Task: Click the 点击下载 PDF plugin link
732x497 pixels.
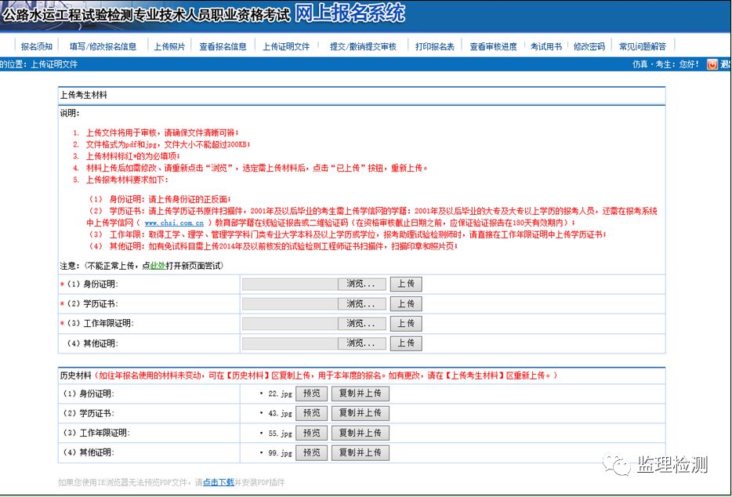Action: pyautogui.click(x=219, y=482)
